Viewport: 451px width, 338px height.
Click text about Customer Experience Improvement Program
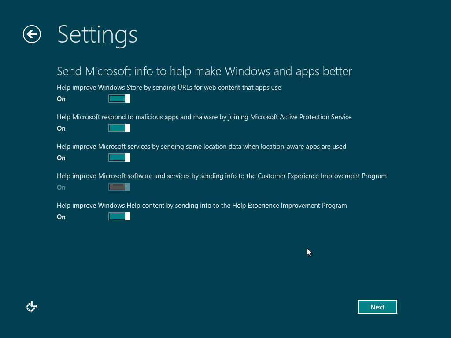pos(222,176)
